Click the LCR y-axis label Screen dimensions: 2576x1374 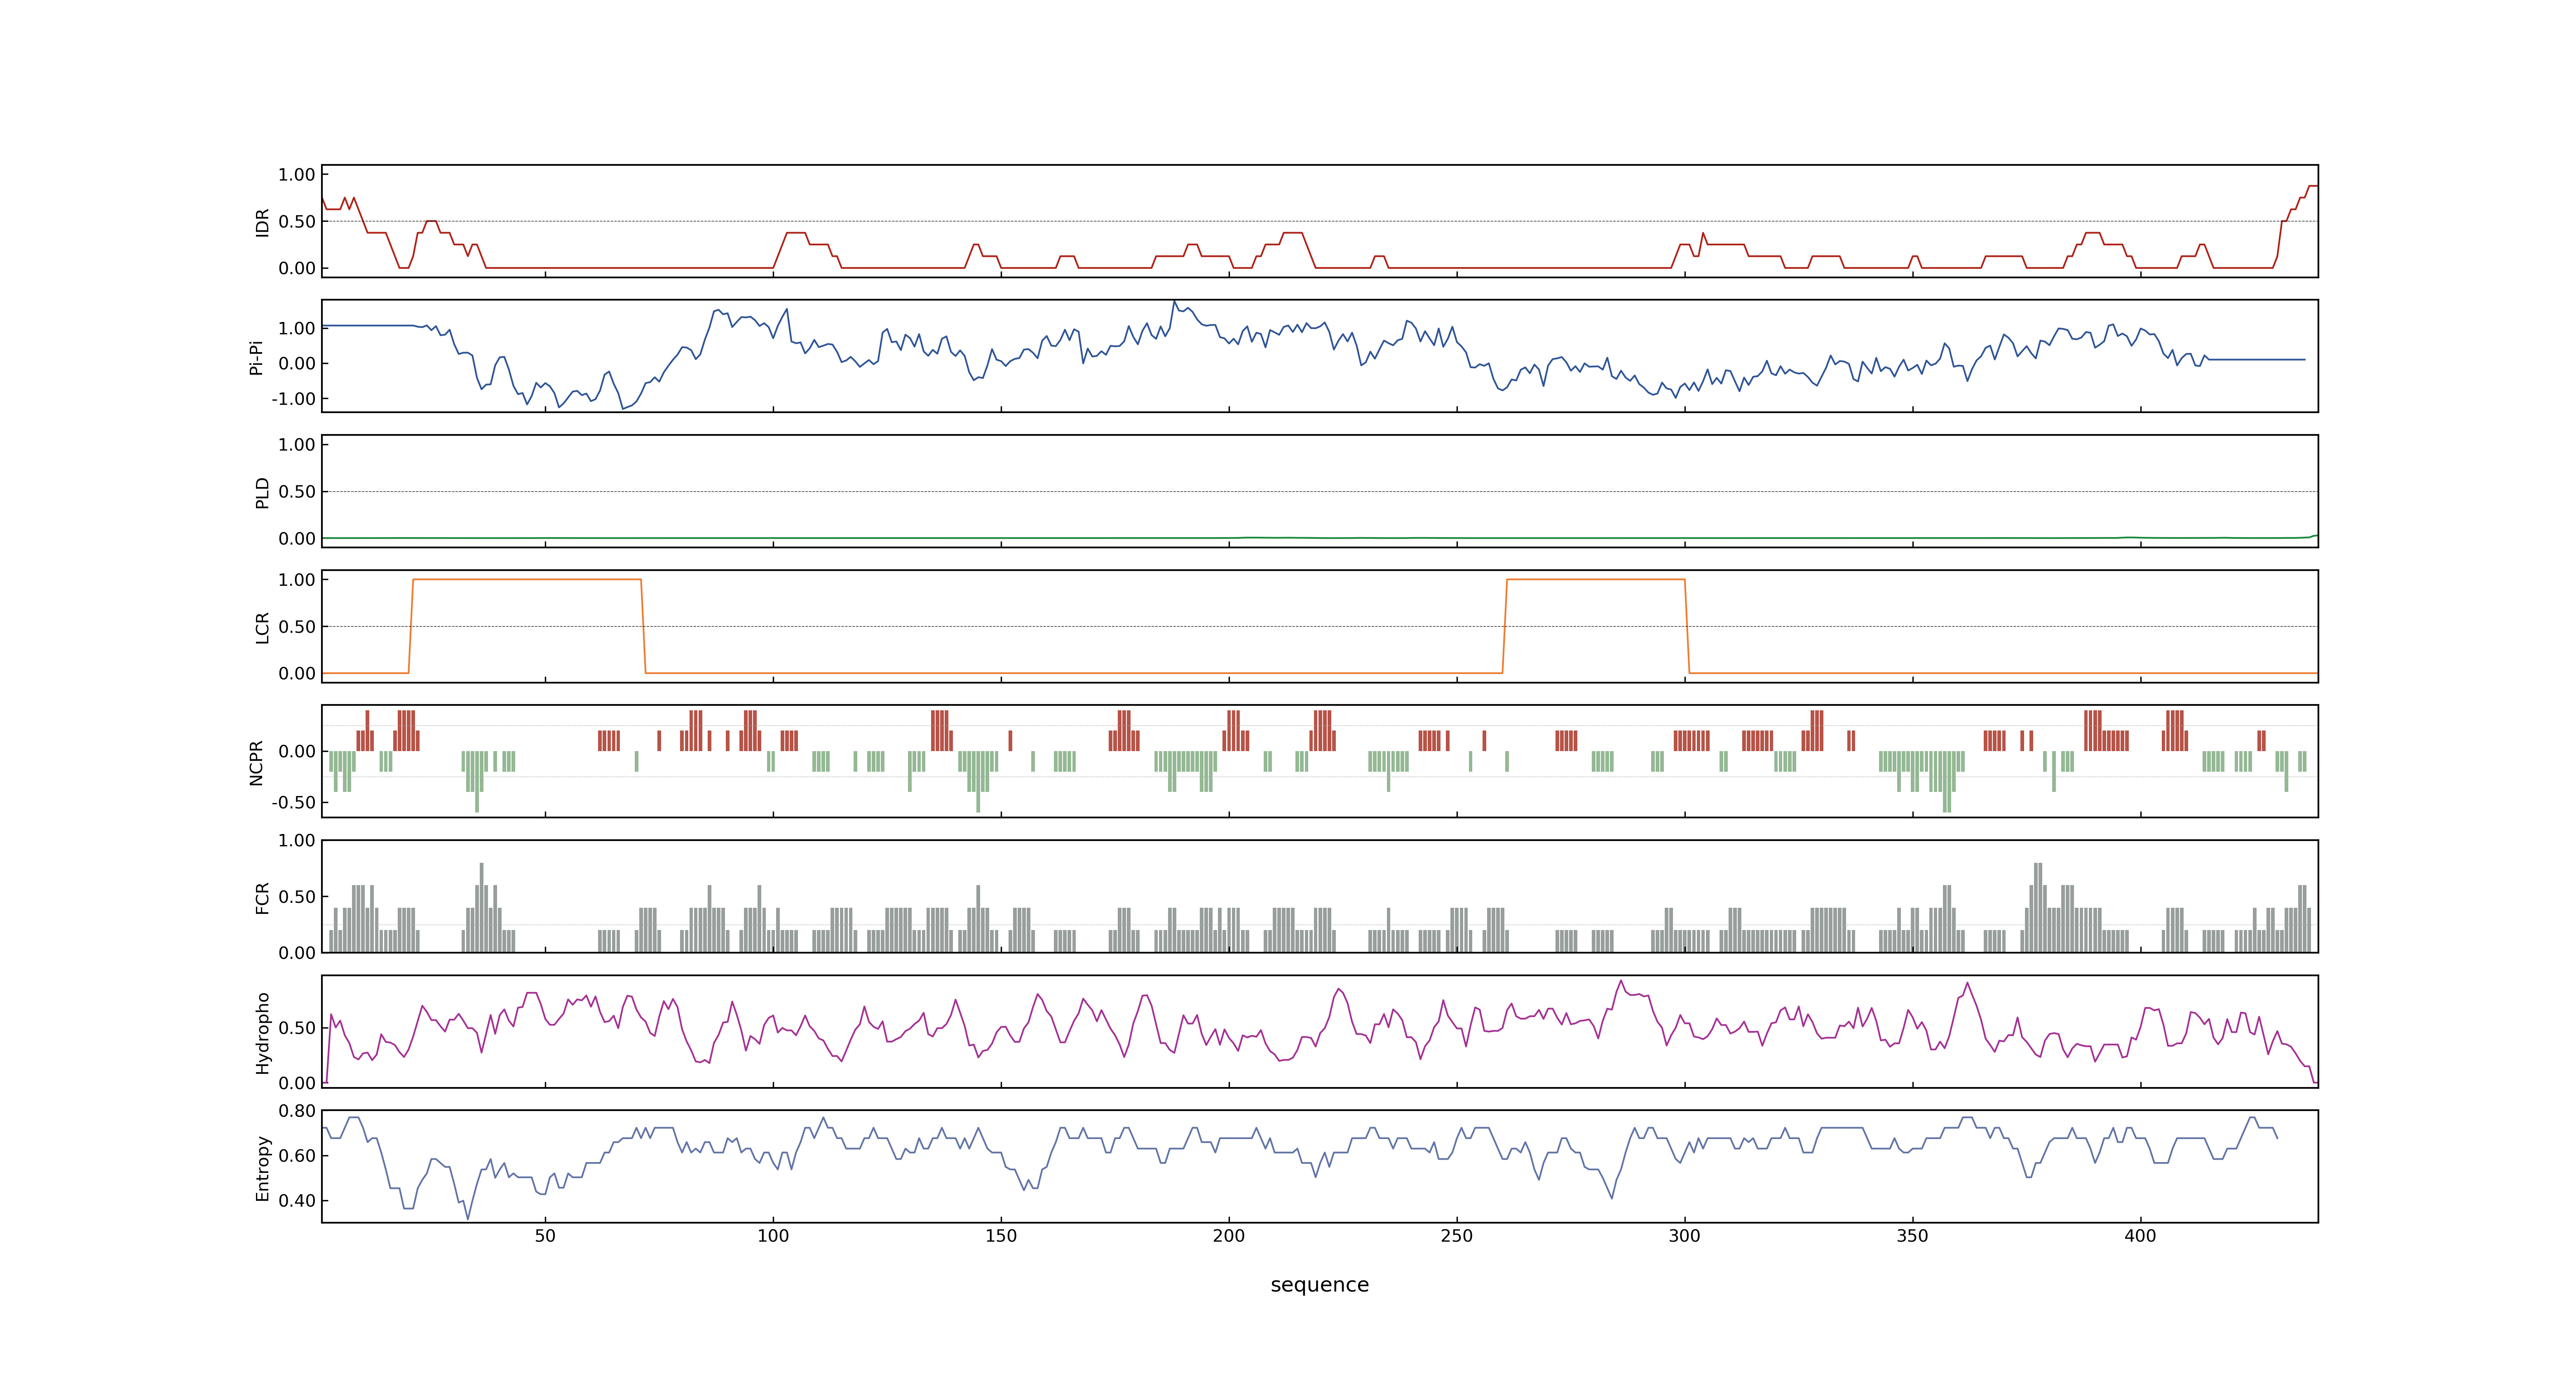click(262, 627)
